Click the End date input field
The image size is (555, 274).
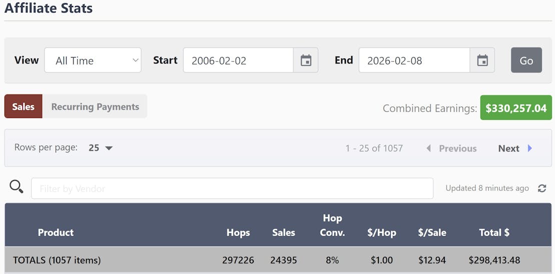(x=414, y=60)
